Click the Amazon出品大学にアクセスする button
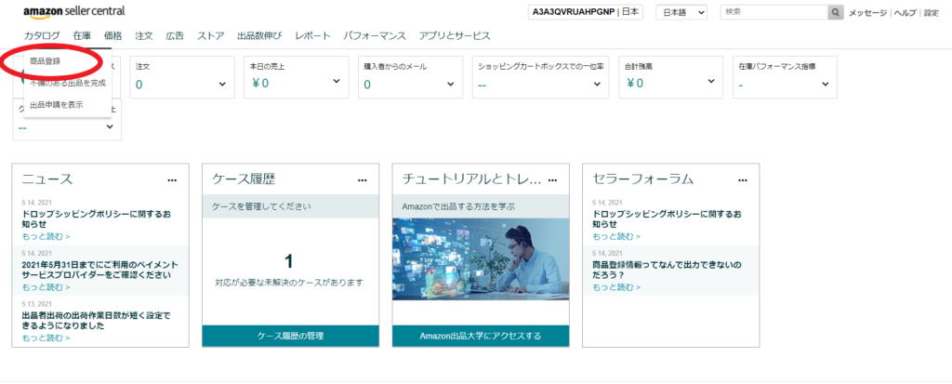This screenshot has width=952, height=384. click(x=481, y=336)
